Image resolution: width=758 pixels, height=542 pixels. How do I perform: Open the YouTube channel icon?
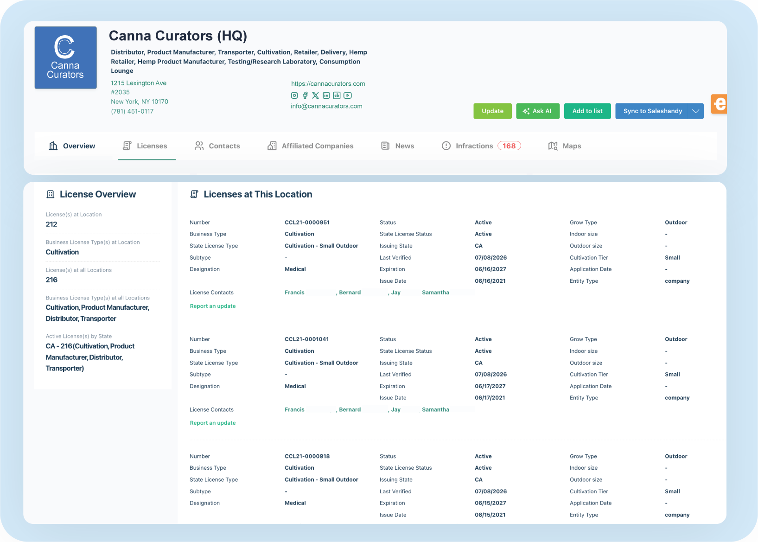coord(348,96)
